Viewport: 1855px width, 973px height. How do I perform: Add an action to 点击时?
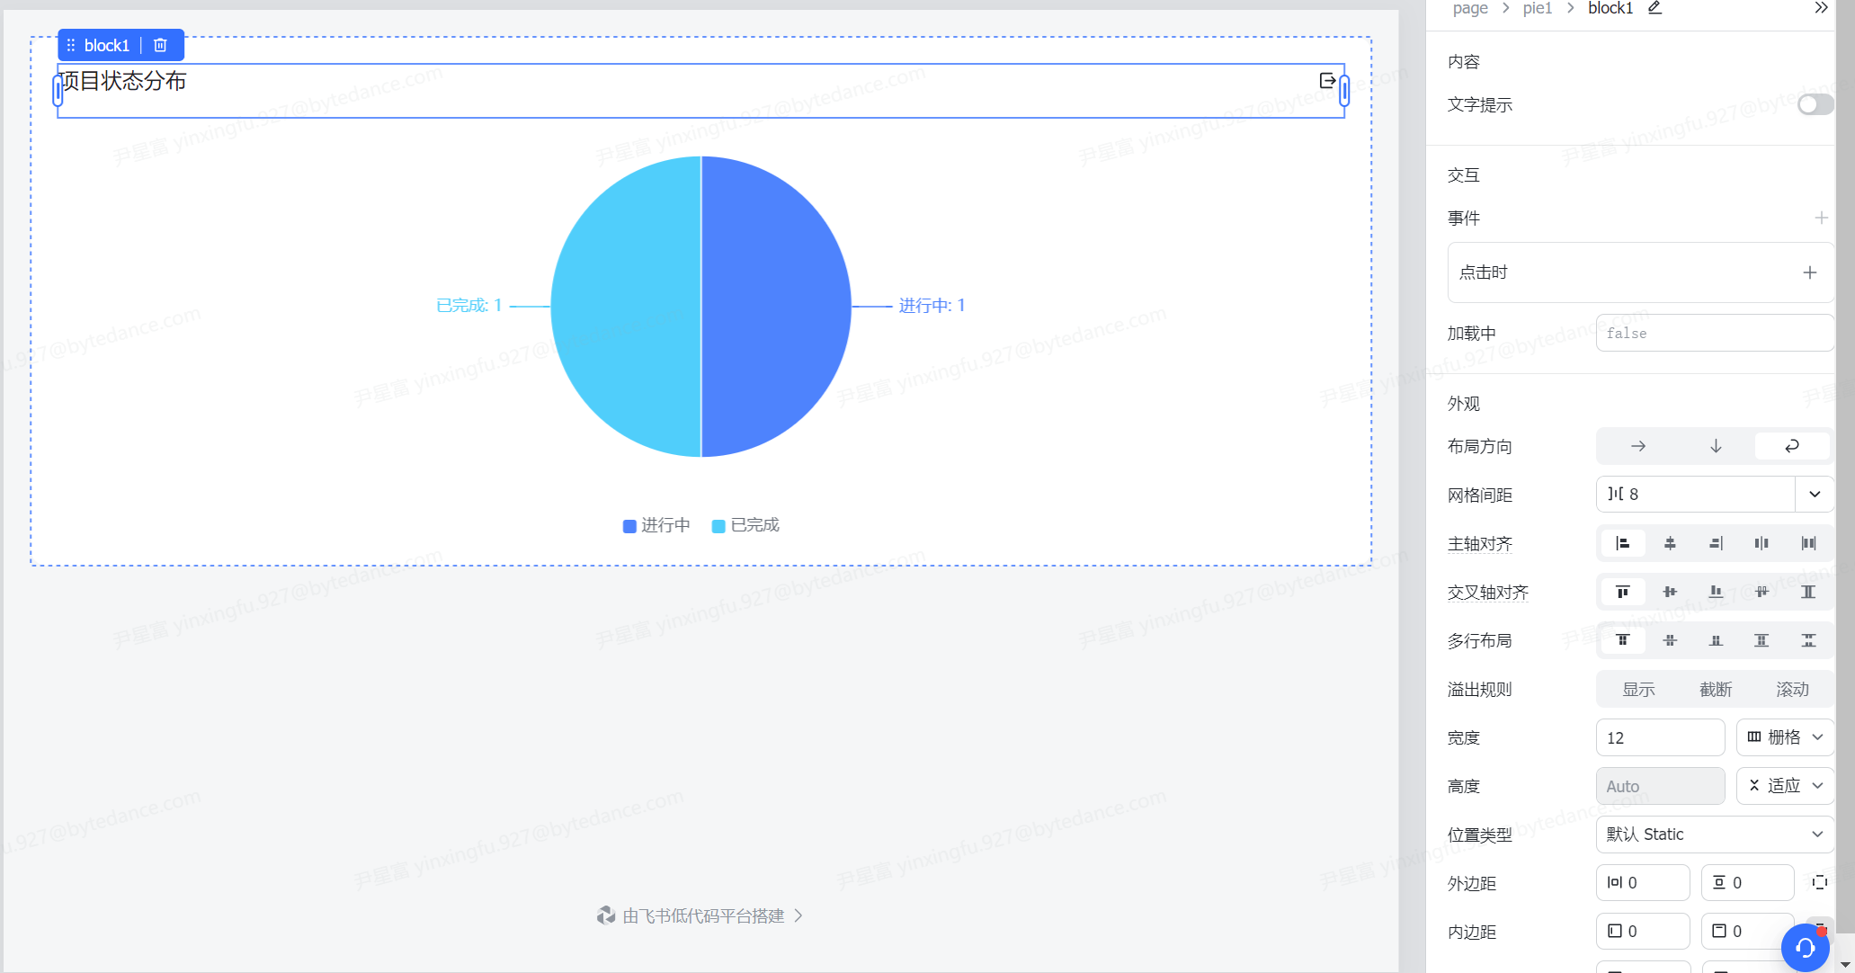(x=1810, y=272)
